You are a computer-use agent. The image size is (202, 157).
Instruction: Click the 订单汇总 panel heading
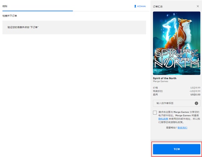158,6
